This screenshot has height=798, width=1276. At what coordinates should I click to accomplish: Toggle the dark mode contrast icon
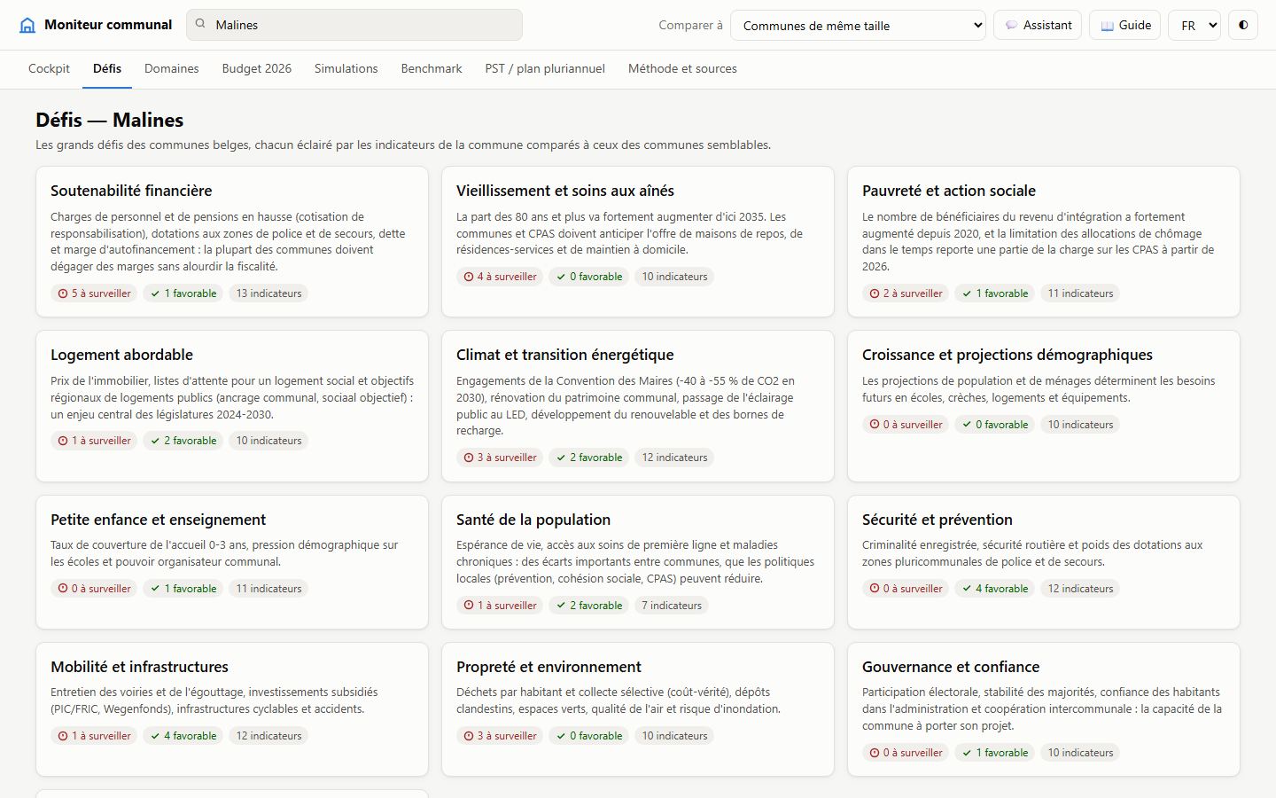(x=1243, y=25)
